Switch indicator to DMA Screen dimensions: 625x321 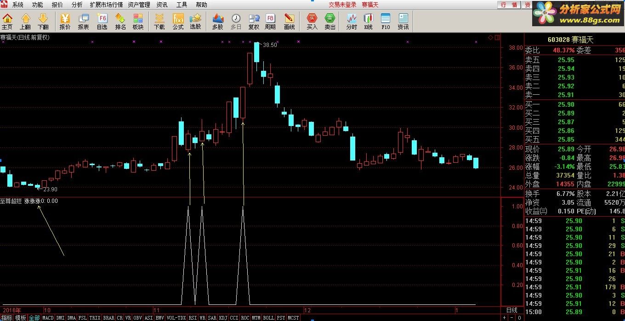click(x=72, y=318)
